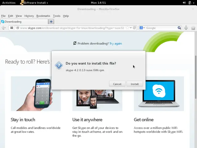Click the phone in hand image
Screen dimensions: 197x148
36,94
